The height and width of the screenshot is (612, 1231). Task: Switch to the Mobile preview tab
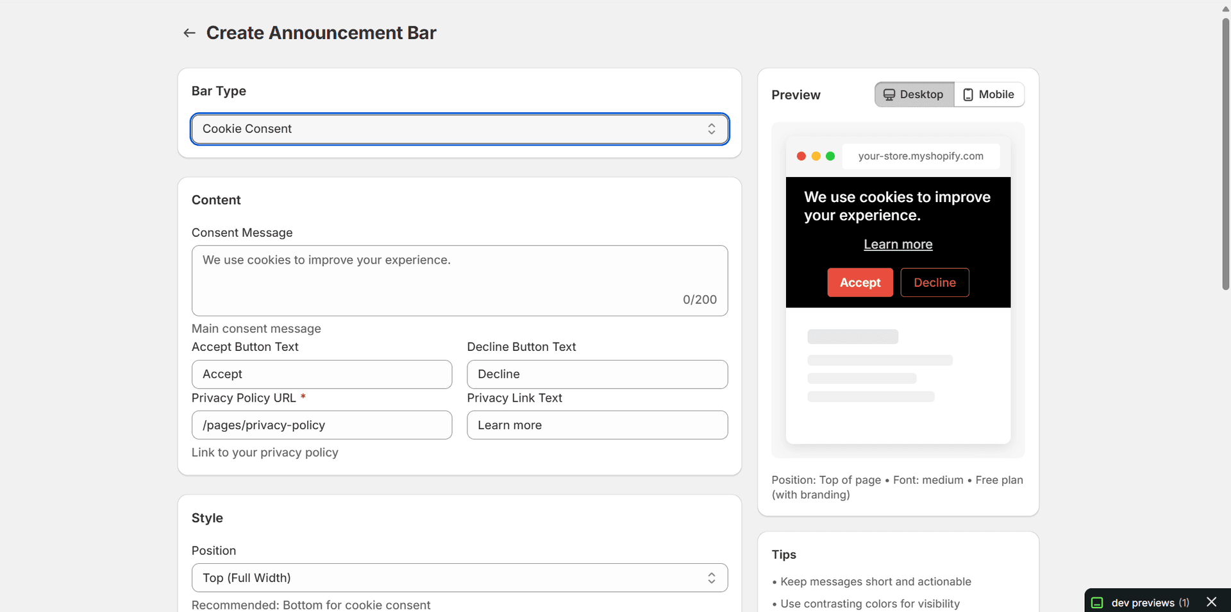(x=989, y=94)
